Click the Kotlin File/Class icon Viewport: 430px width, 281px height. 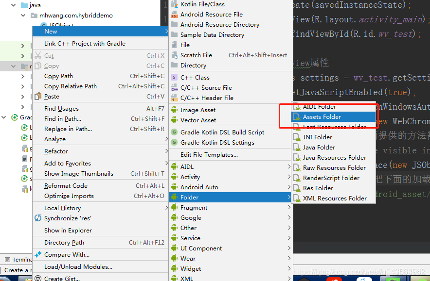tap(174, 4)
